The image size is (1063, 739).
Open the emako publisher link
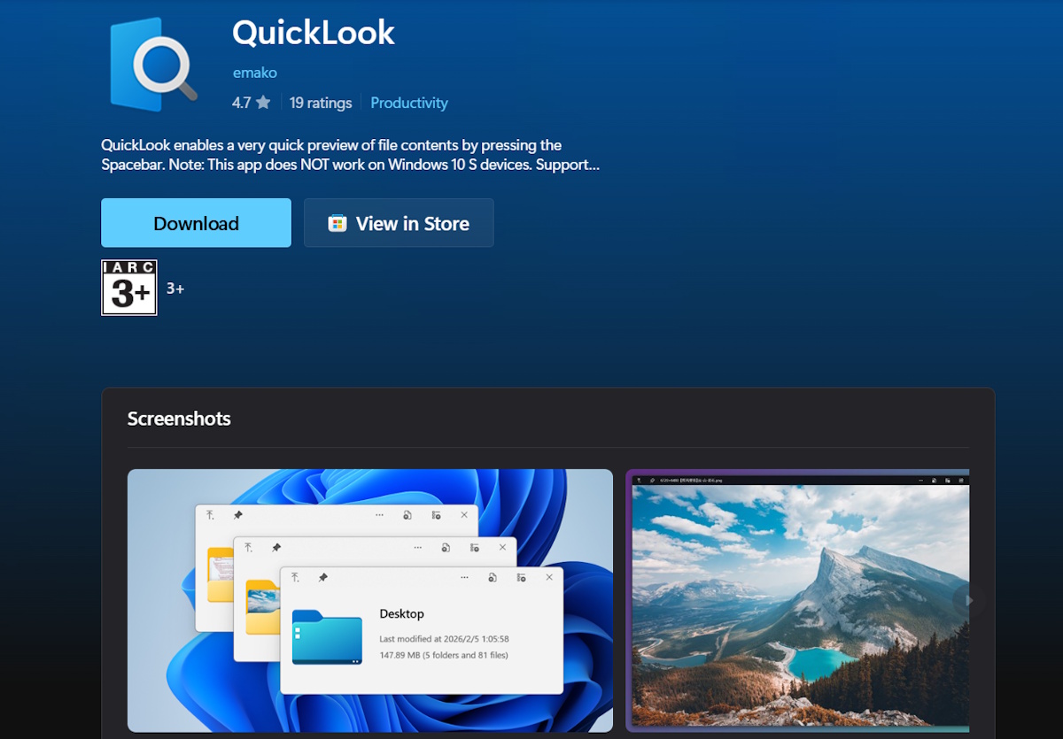255,73
